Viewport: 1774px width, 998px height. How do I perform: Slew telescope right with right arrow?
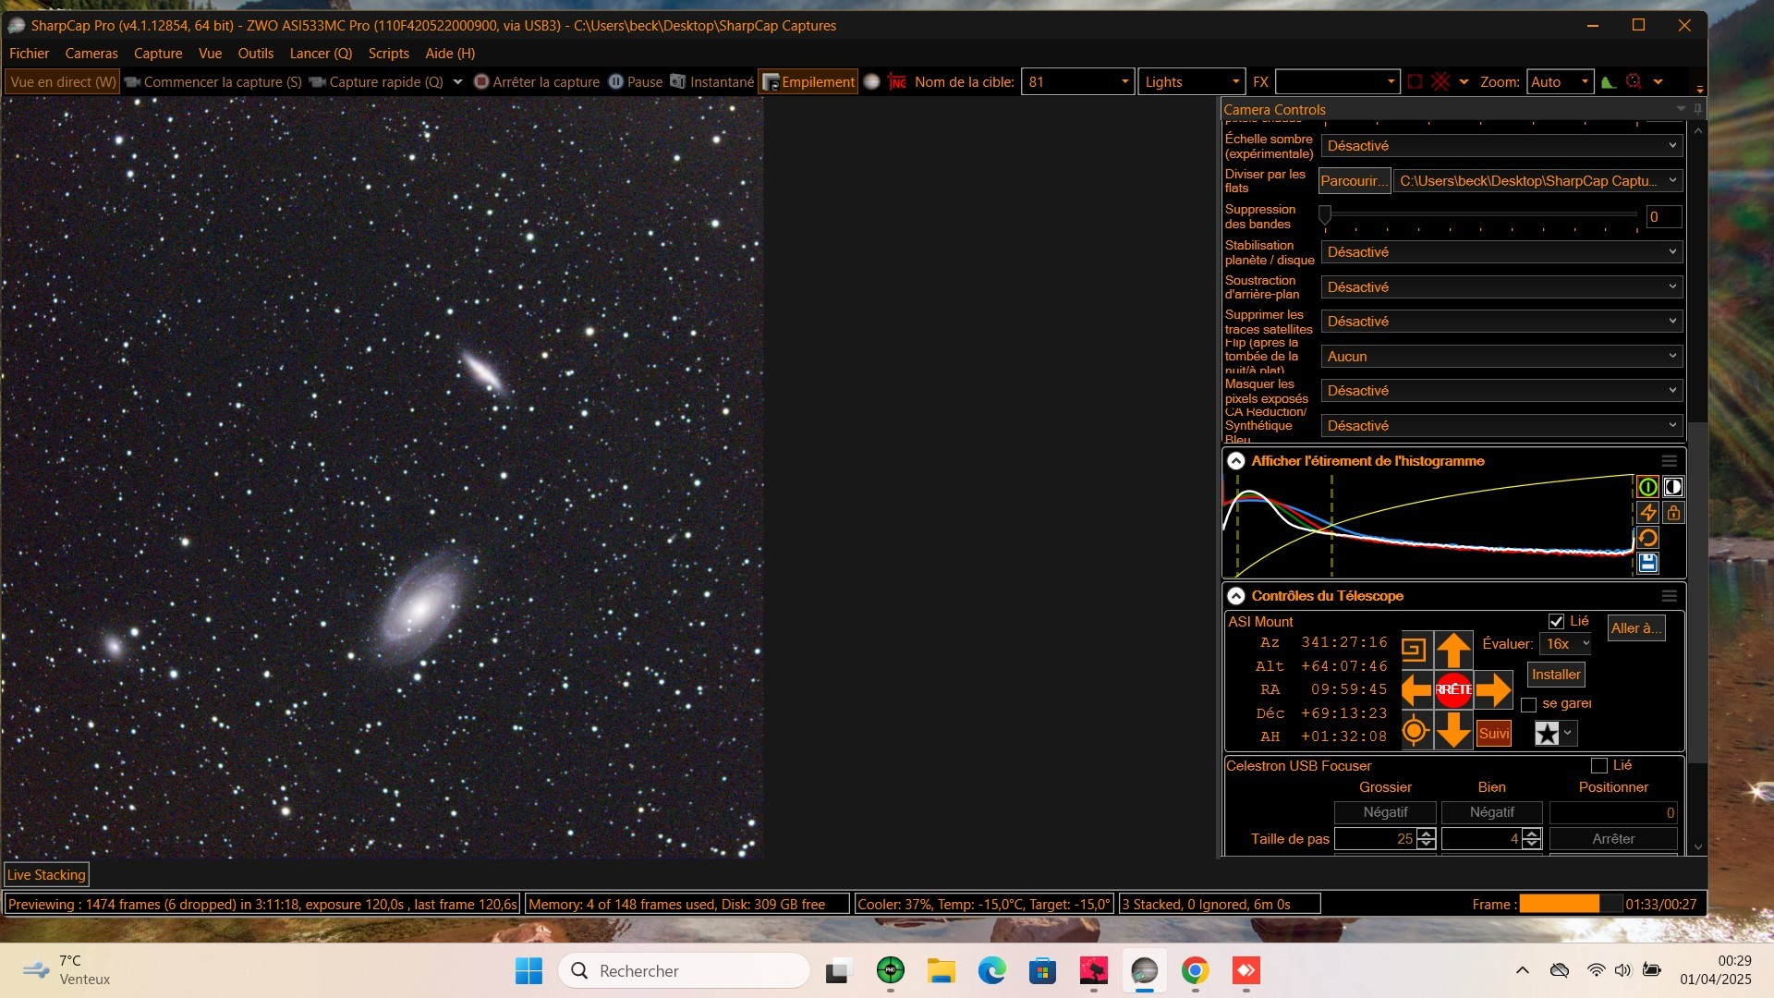coord(1493,689)
